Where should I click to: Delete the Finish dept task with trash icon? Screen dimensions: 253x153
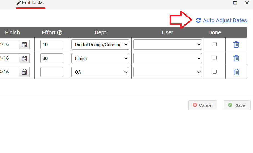coord(236,58)
